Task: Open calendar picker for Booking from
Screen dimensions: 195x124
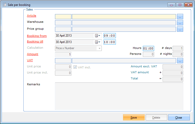Action: pos(98,36)
